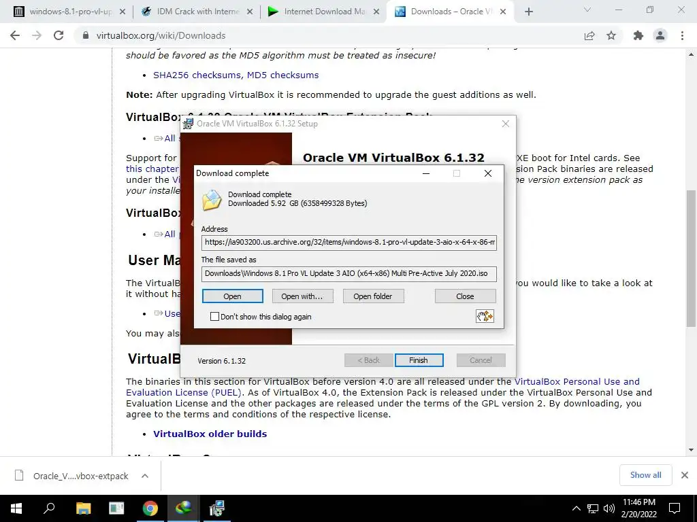Screen dimensions: 697x522
Task: Open SHA256 checksums link
Action: pyautogui.click(x=197, y=75)
